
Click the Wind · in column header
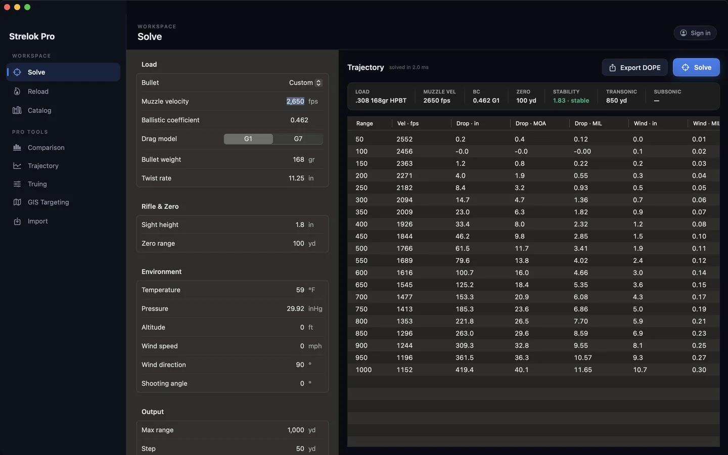[646, 123]
